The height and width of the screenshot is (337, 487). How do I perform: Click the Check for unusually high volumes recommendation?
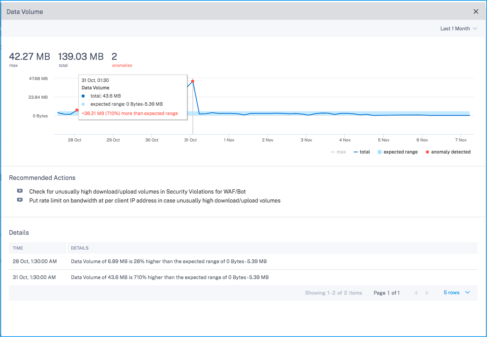pyautogui.click(x=137, y=192)
